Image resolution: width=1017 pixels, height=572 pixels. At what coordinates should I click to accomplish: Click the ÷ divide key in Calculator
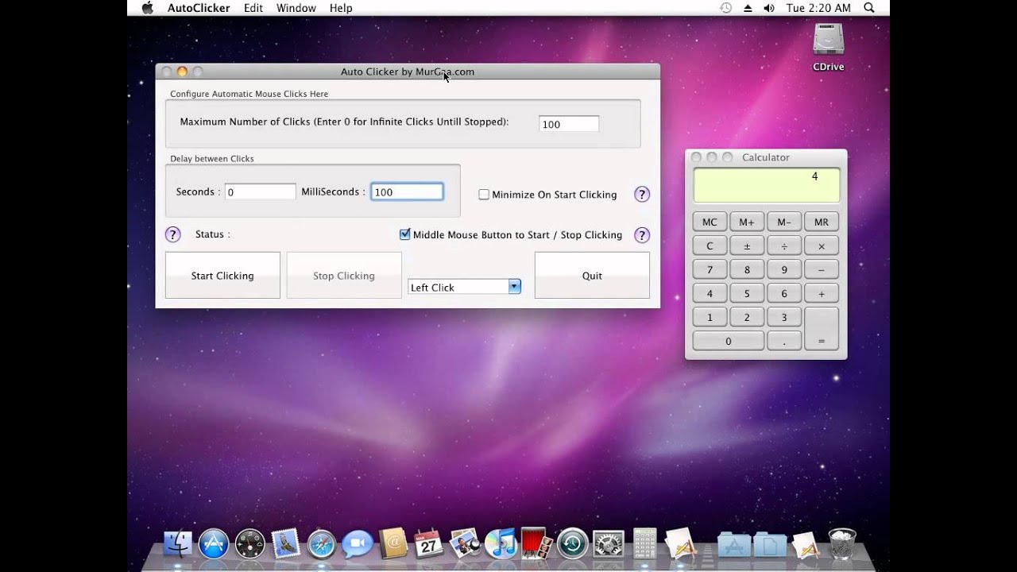click(x=784, y=246)
